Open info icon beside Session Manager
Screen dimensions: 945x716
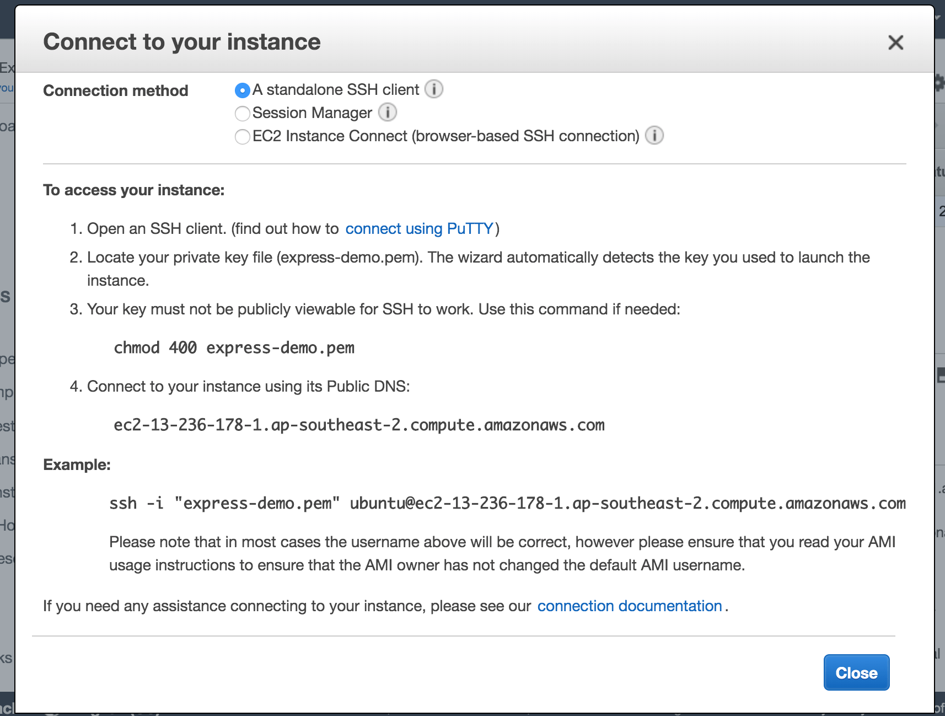point(388,112)
